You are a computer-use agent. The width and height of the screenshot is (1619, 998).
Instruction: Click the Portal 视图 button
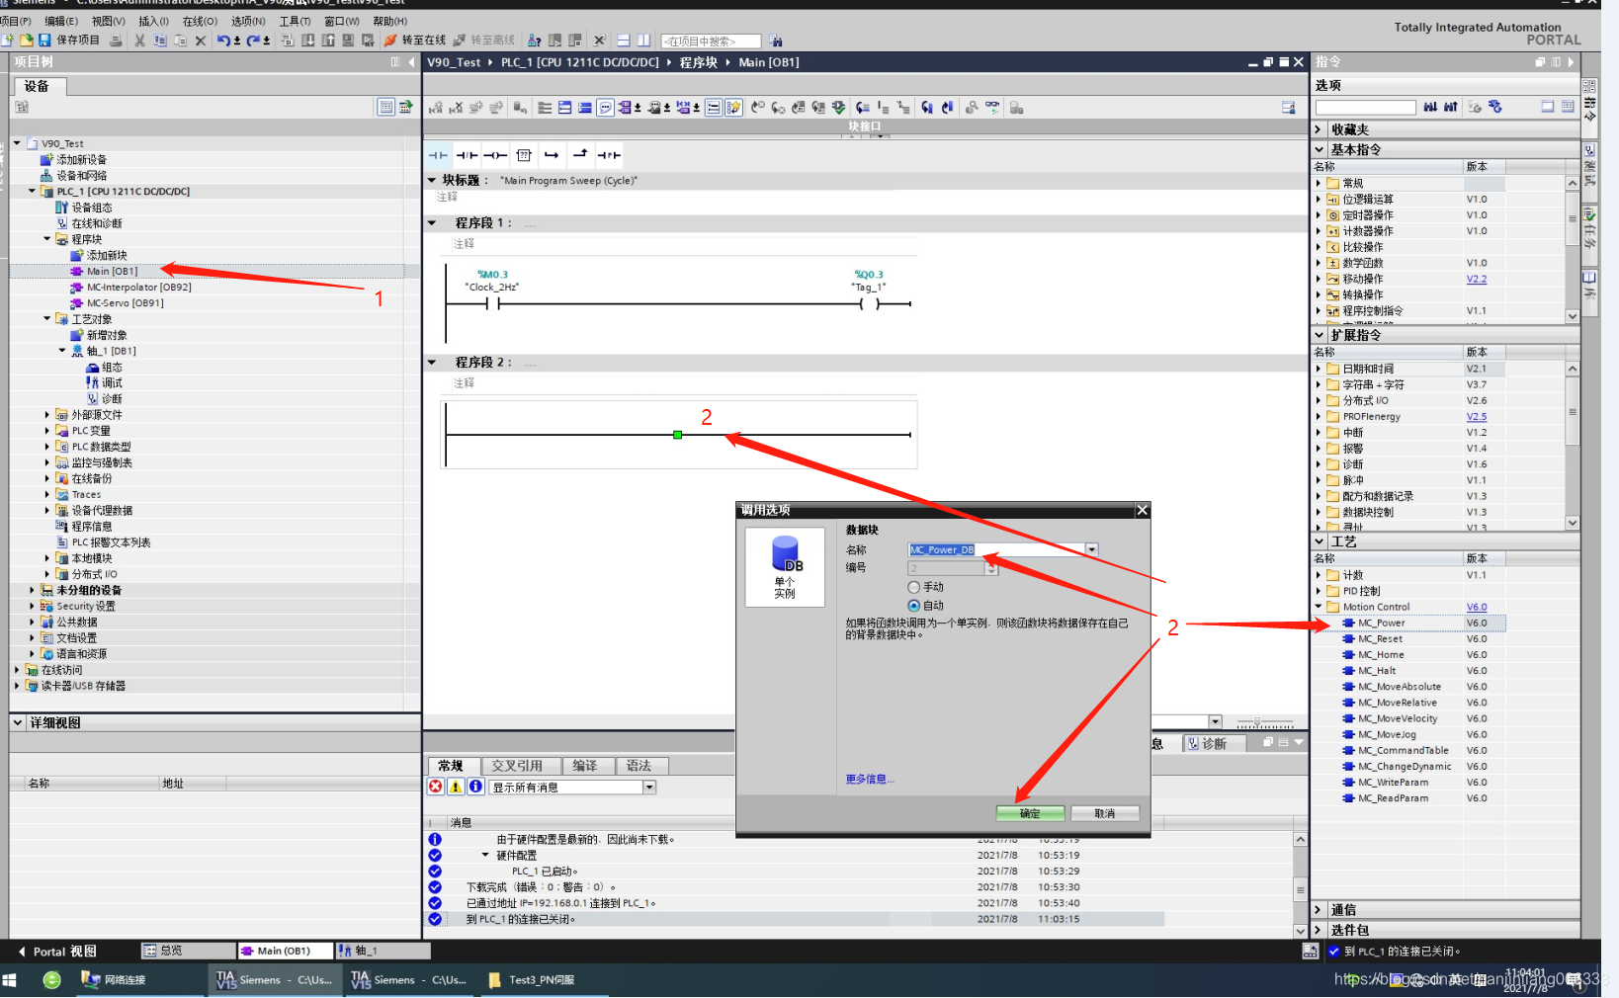point(58,951)
